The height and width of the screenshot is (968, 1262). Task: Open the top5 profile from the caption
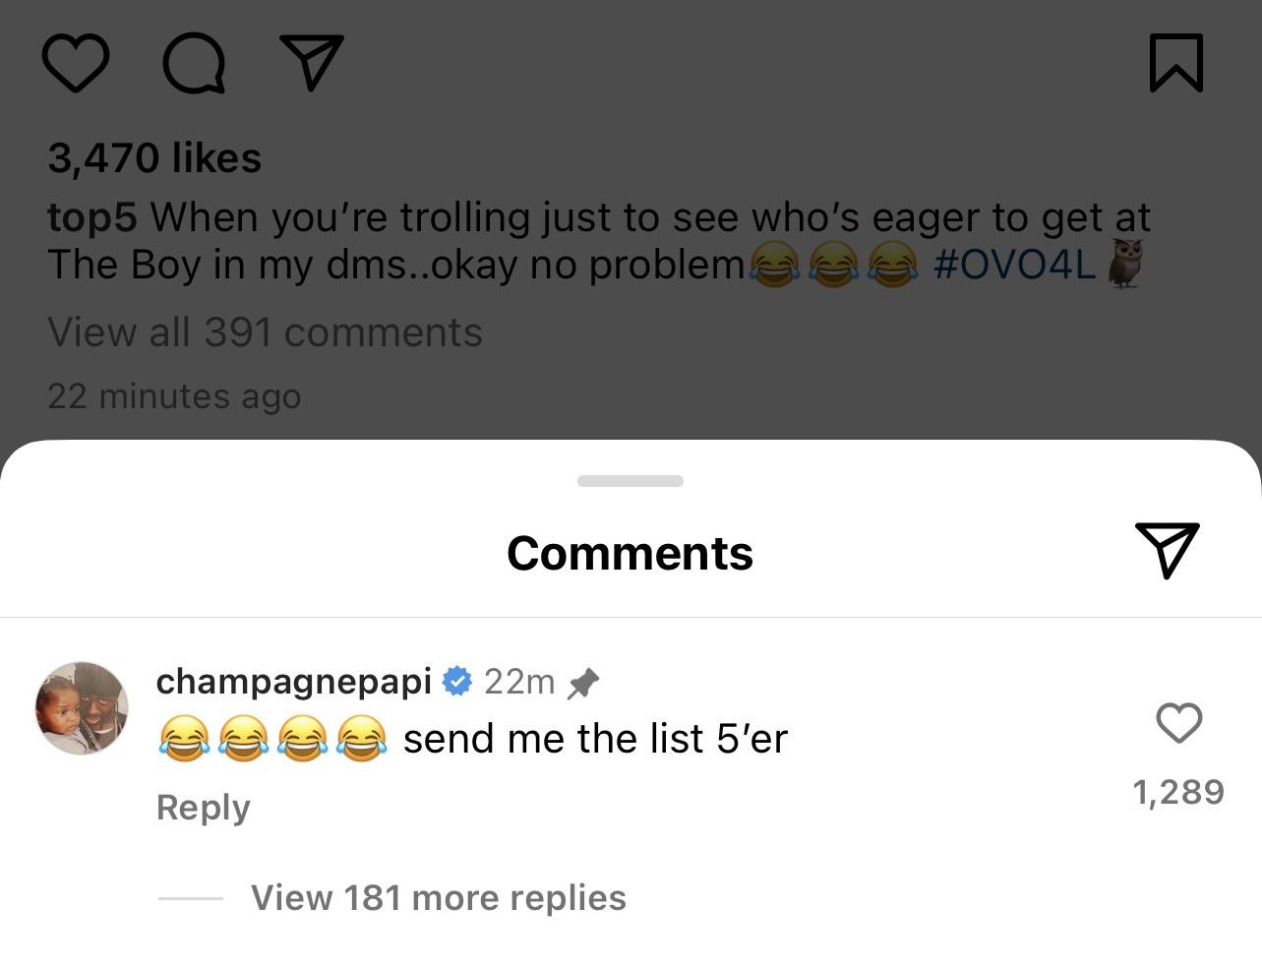coord(92,217)
